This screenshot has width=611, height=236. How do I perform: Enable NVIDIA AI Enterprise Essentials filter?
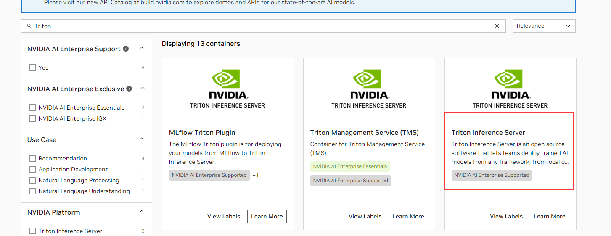(32, 108)
